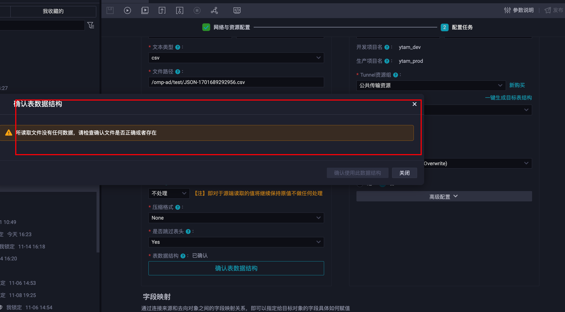This screenshot has height=312, width=565.
Task: Click the 一键生成目标表结构 link
Action: click(x=508, y=98)
